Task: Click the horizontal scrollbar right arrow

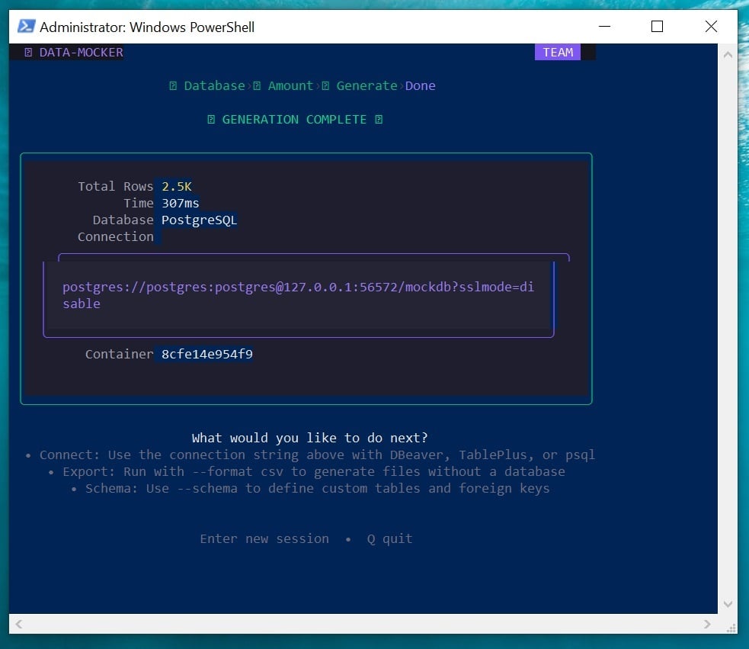Action: click(x=707, y=624)
